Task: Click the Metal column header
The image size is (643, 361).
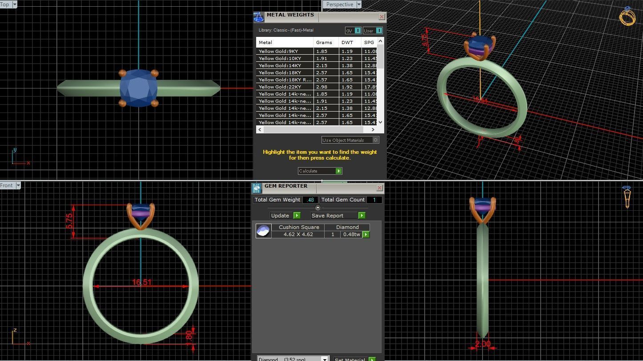Action: [285, 42]
